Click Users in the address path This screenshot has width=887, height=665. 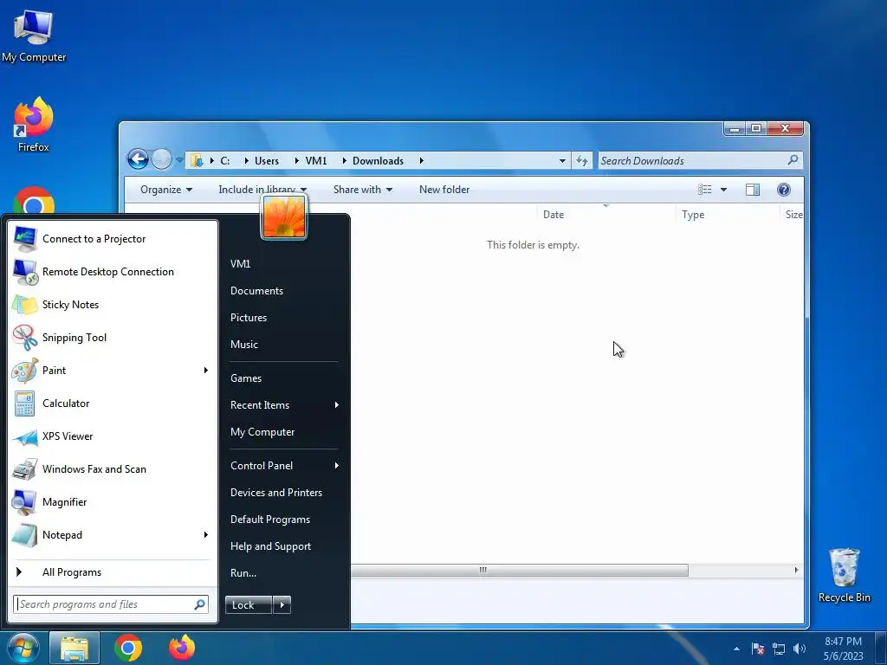click(x=267, y=160)
